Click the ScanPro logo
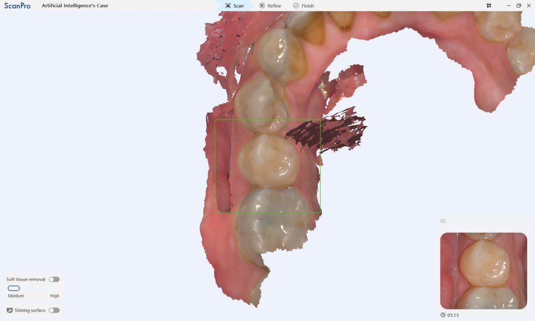Image resolution: width=535 pixels, height=321 pixels. [x=17, y=6]
